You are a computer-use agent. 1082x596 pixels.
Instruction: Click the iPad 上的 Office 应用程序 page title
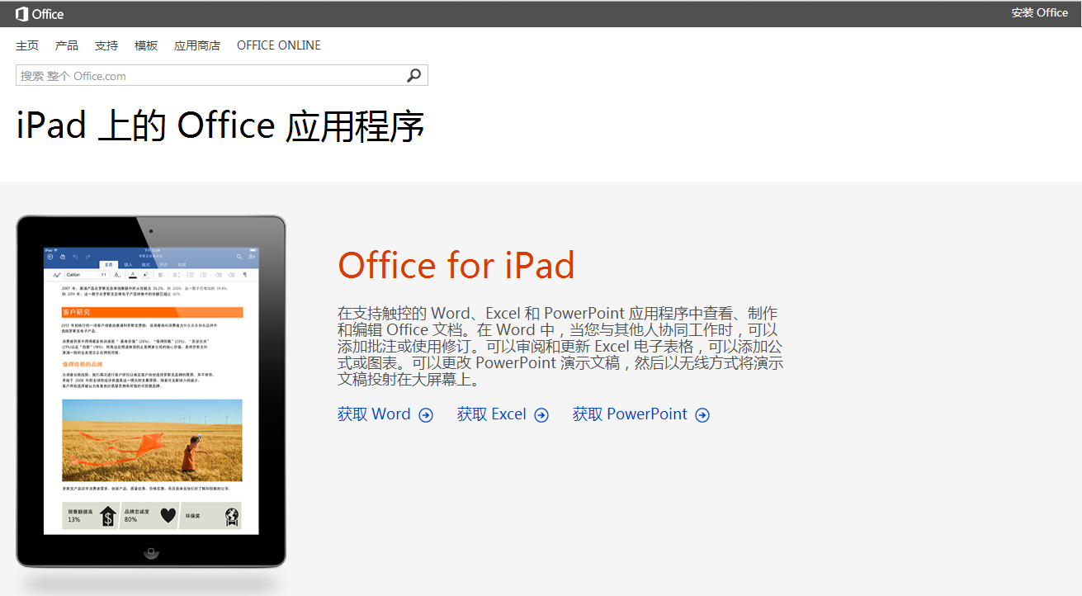[220, 125]
